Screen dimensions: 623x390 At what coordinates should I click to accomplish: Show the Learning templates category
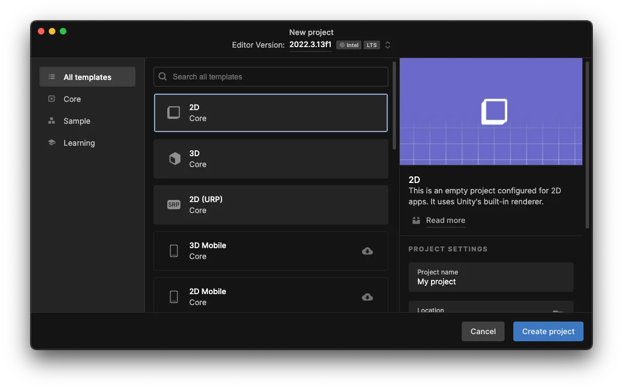pos(79,143)
